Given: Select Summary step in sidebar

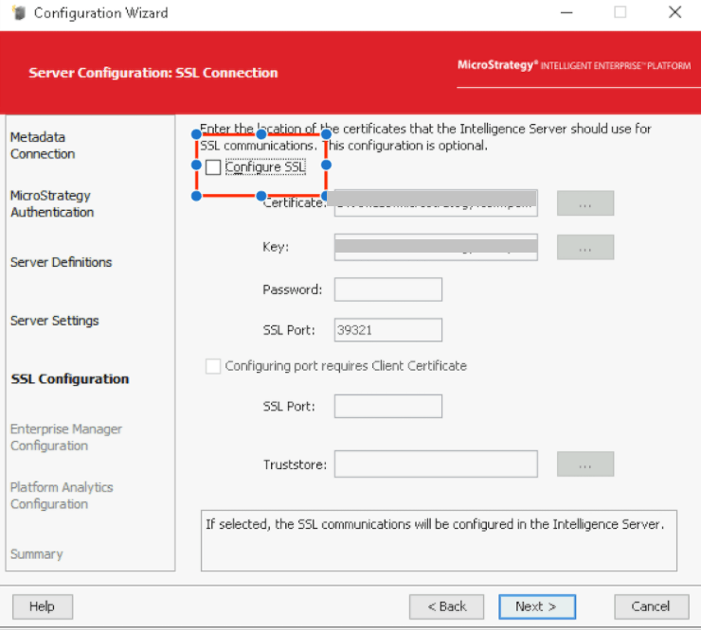Looking at the screenshot, I should tap(37, 554).
